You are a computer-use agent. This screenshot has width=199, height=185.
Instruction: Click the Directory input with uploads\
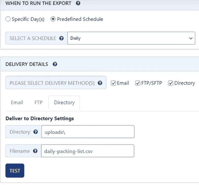click(x=88, y=132)
